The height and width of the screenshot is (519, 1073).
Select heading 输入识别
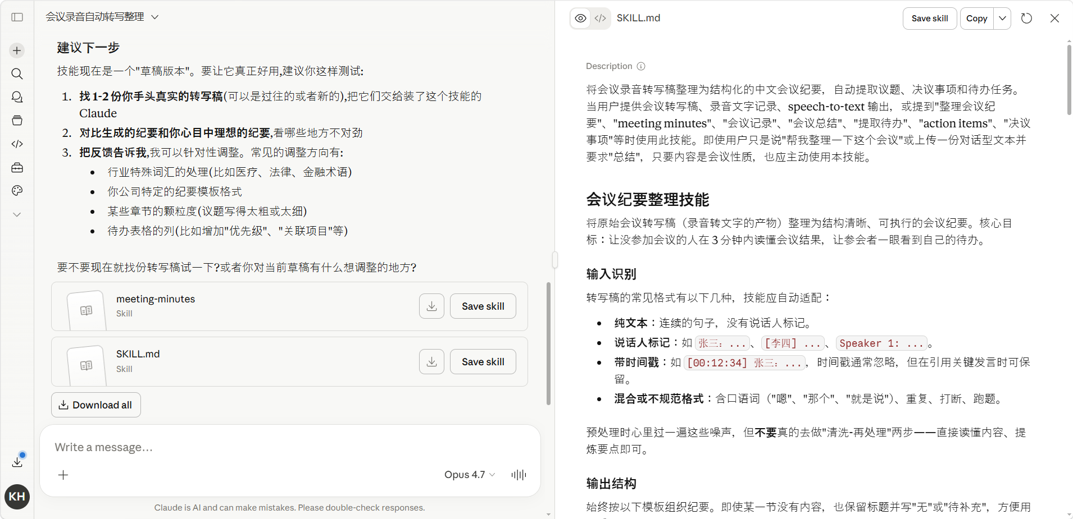[x=611, y=274]
